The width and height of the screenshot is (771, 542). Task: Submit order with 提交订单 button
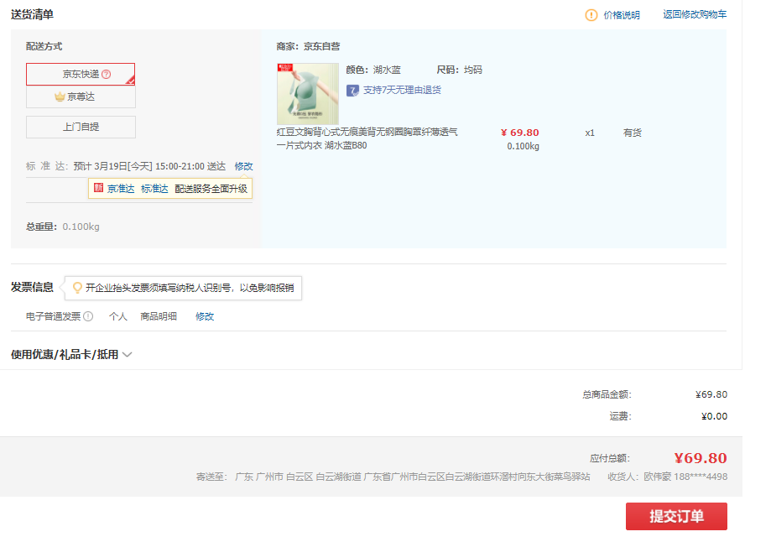point(676,516)
